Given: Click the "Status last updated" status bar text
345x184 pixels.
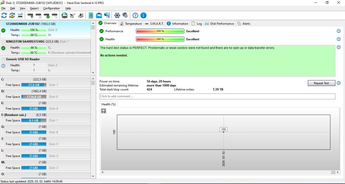Looking at the screenshot, I should click(x=32, y=181).
